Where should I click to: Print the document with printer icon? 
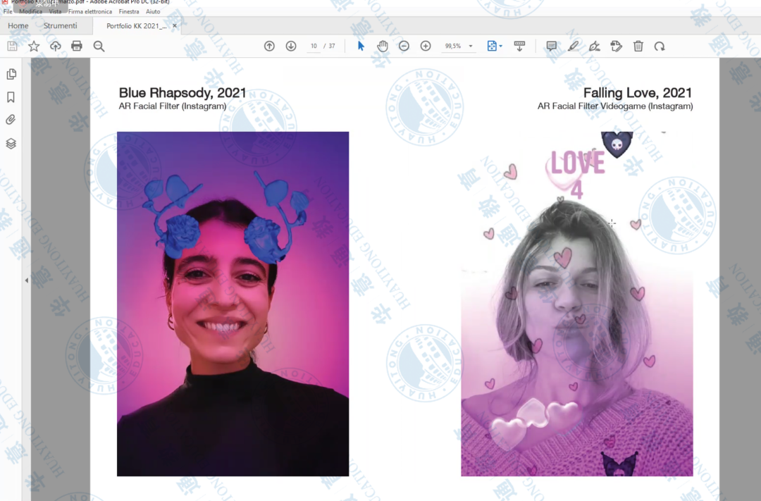click(77, 46)
